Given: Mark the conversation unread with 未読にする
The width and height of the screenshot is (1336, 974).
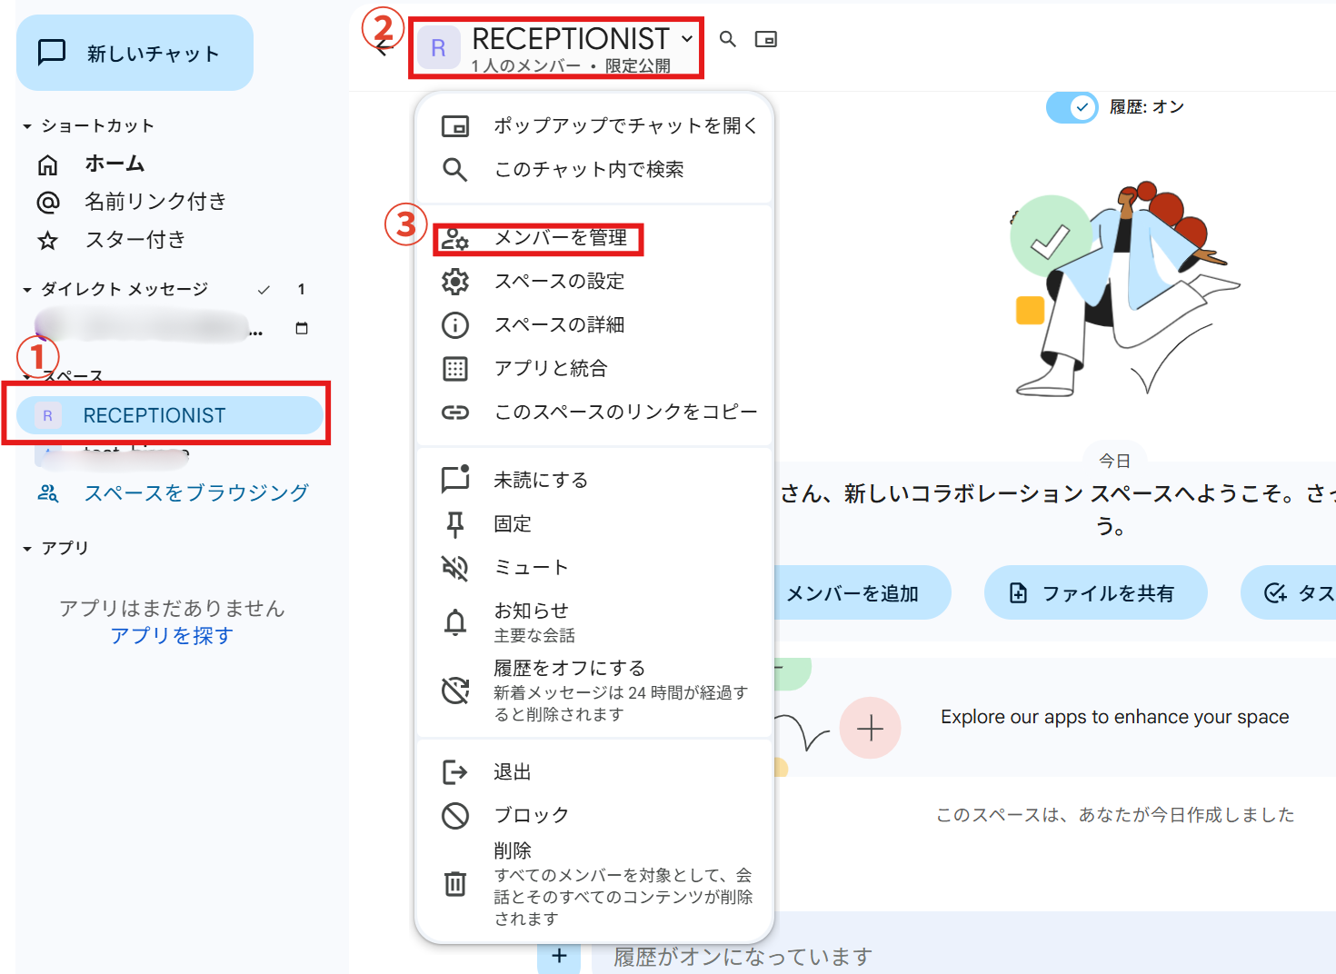Looking at the screenshot, I should [540, 480].
